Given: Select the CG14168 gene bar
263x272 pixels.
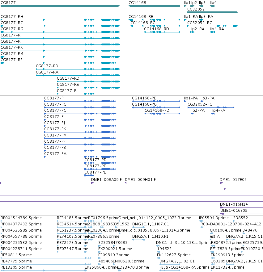Looking at the screenshot, I should 154,6.
